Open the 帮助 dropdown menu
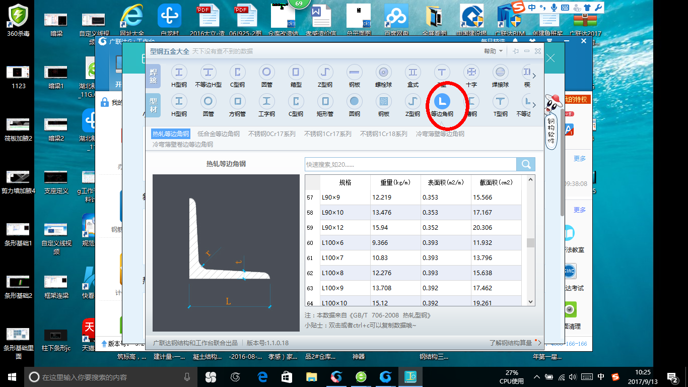 [x=493, y=51]
